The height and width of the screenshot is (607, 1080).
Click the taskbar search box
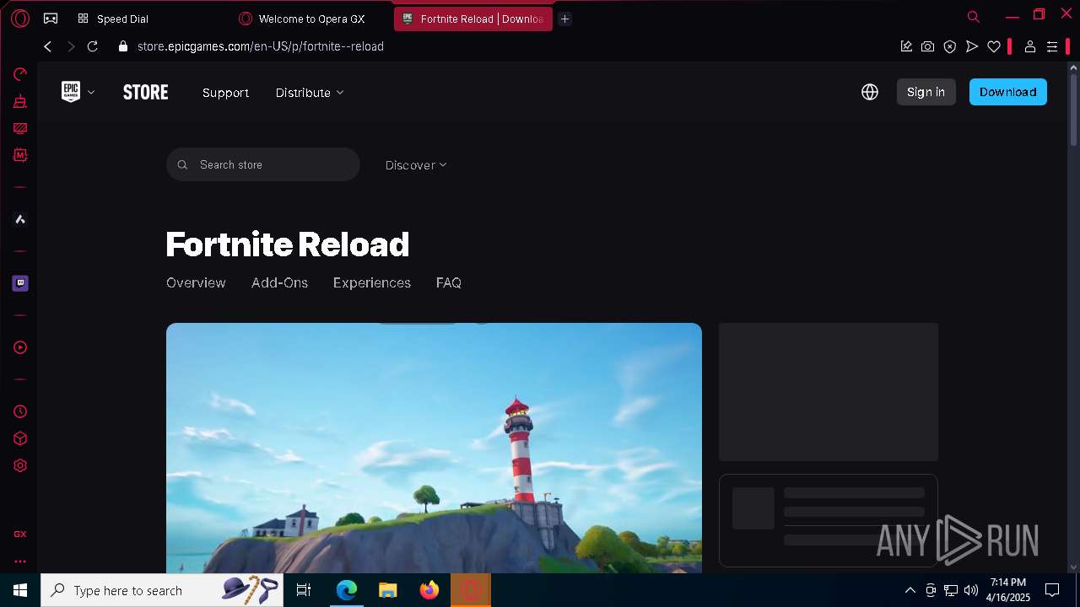162,590
